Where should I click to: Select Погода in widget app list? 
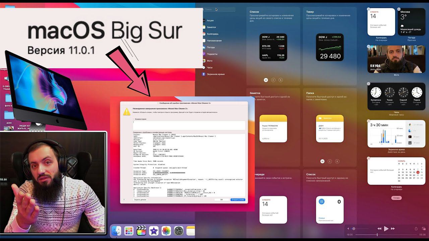(210, 47)
